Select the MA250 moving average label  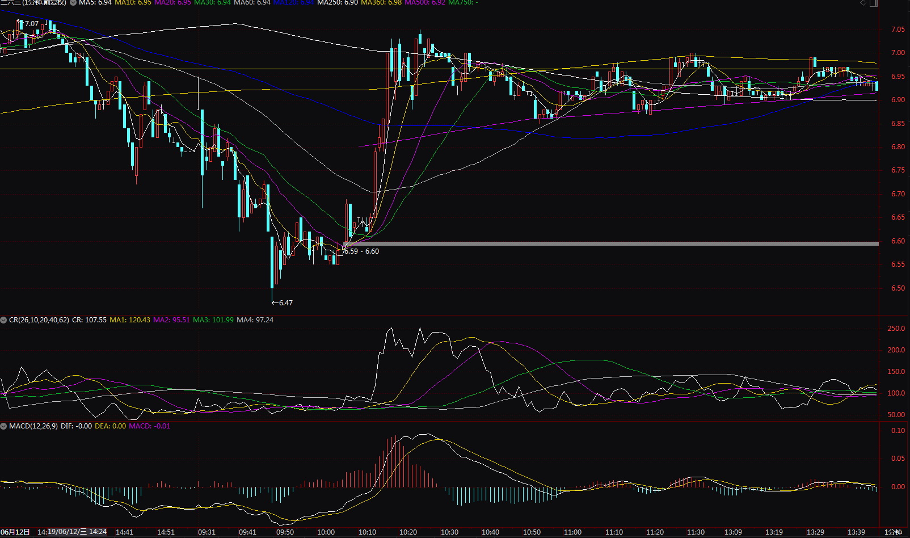337,3
